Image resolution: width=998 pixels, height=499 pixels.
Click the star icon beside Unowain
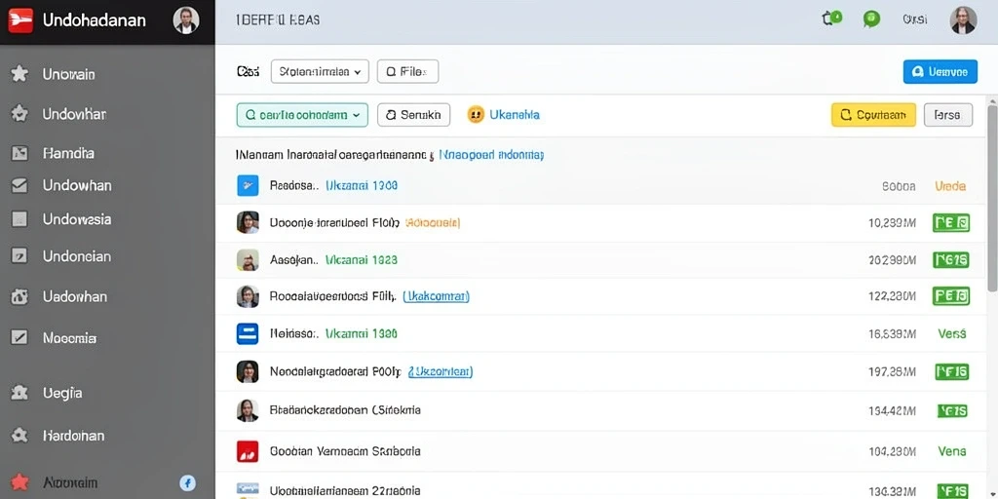pyautogui.click(x=19, y=74)
